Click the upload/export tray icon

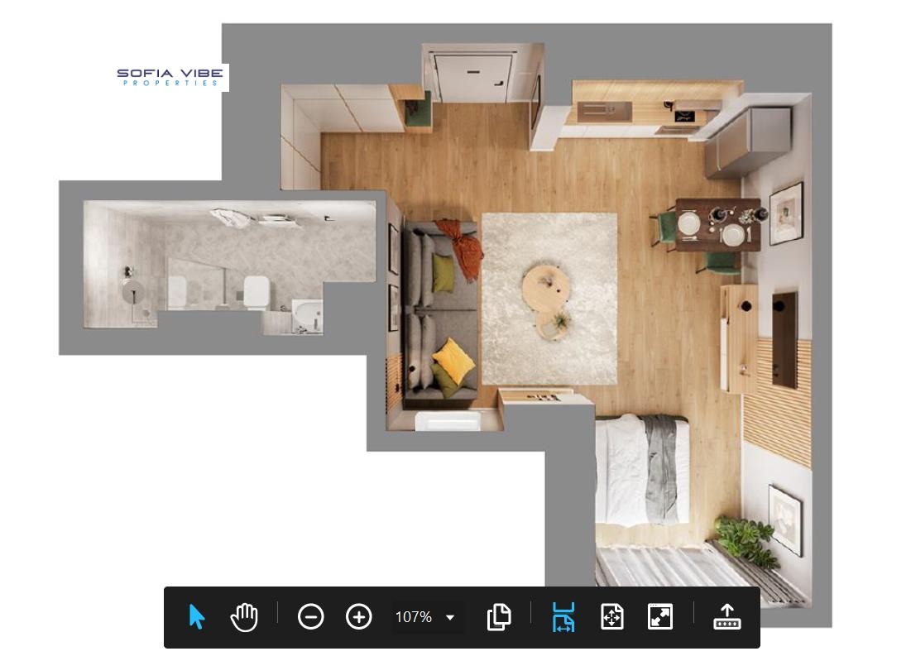tap(726, 617)
